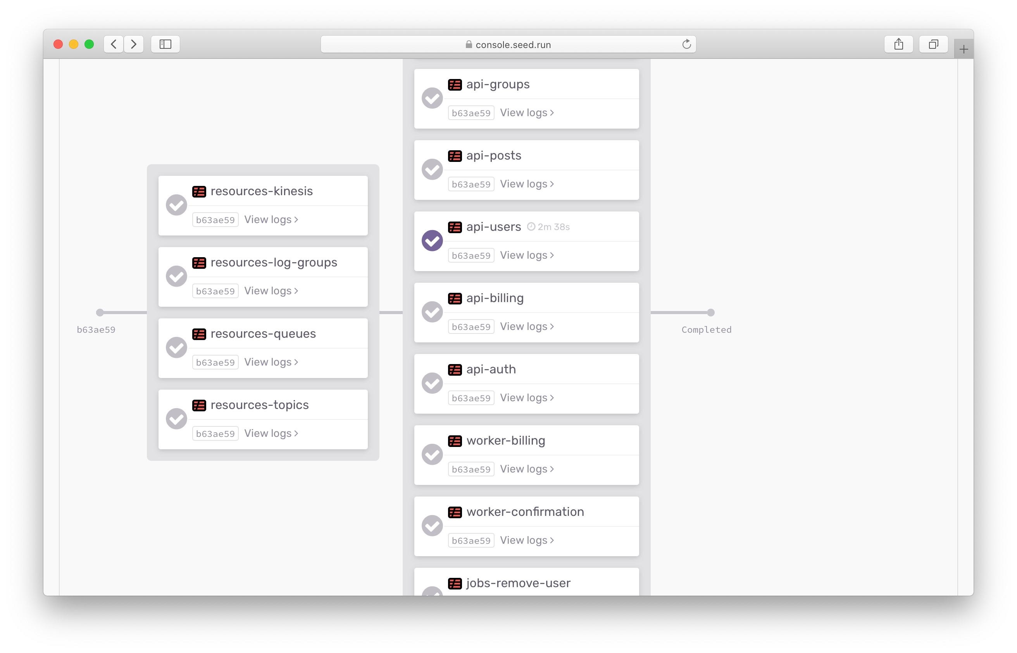The width and height of the screenshot is (1017, 653).
Task: Click the red service icon next to resources-kinesis
Action: [199, 191]
